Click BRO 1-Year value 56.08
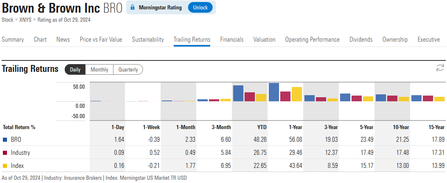This screenshot has height=183, width=447. (296, 140)
